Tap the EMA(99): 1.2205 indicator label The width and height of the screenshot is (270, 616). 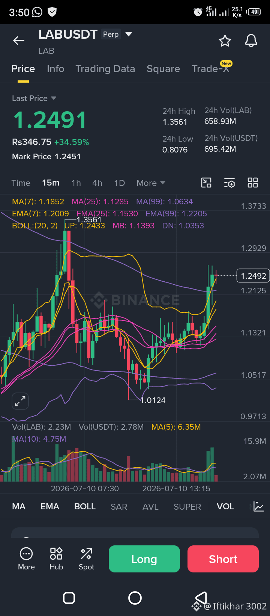(x=176, y=213)
